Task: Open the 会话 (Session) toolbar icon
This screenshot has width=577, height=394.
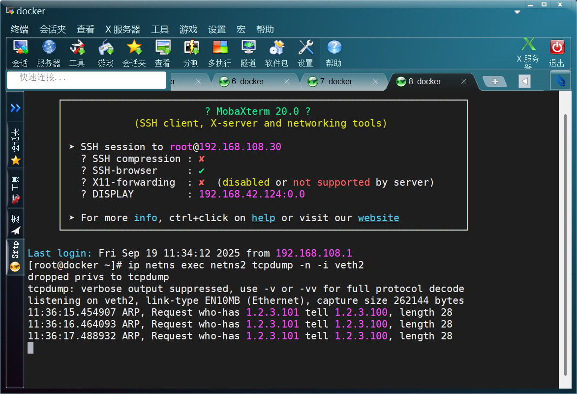Action: point(20,54)
